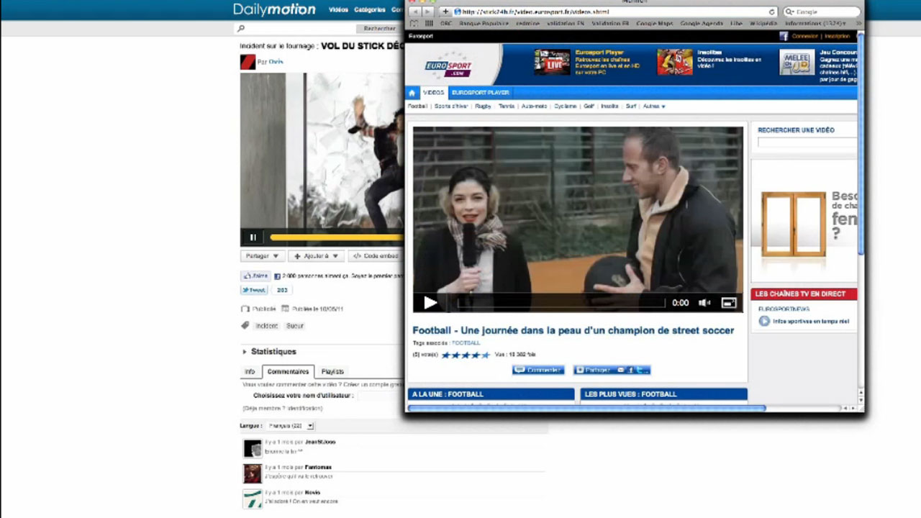The image size is (921, 518).
Task: Open uploader Ovis's avatar on Dailymotion
Action: [248, 62]
